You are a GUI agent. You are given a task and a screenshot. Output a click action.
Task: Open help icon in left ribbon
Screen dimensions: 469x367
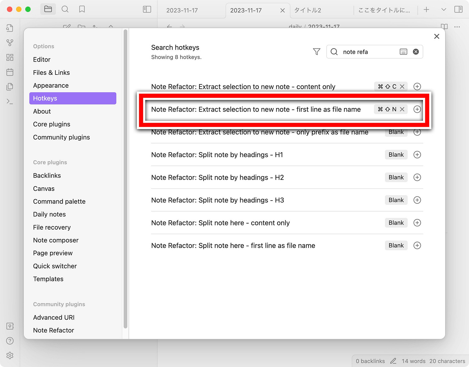[x=10, y=341]
